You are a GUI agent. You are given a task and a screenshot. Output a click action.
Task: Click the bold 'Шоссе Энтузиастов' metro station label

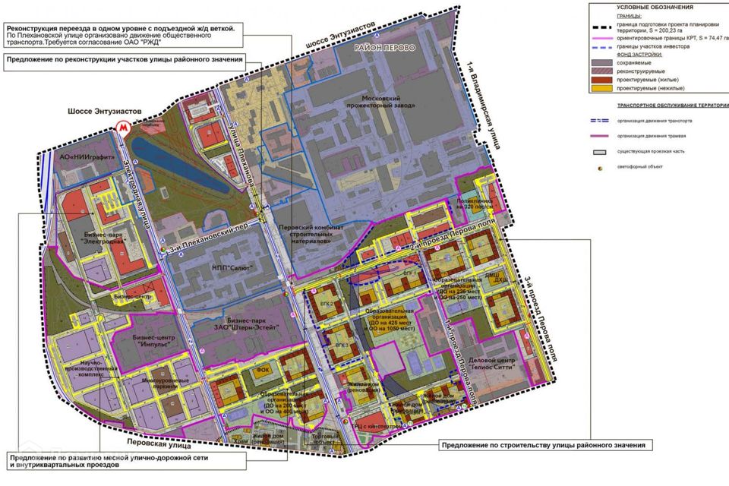(x=105, y=111)
